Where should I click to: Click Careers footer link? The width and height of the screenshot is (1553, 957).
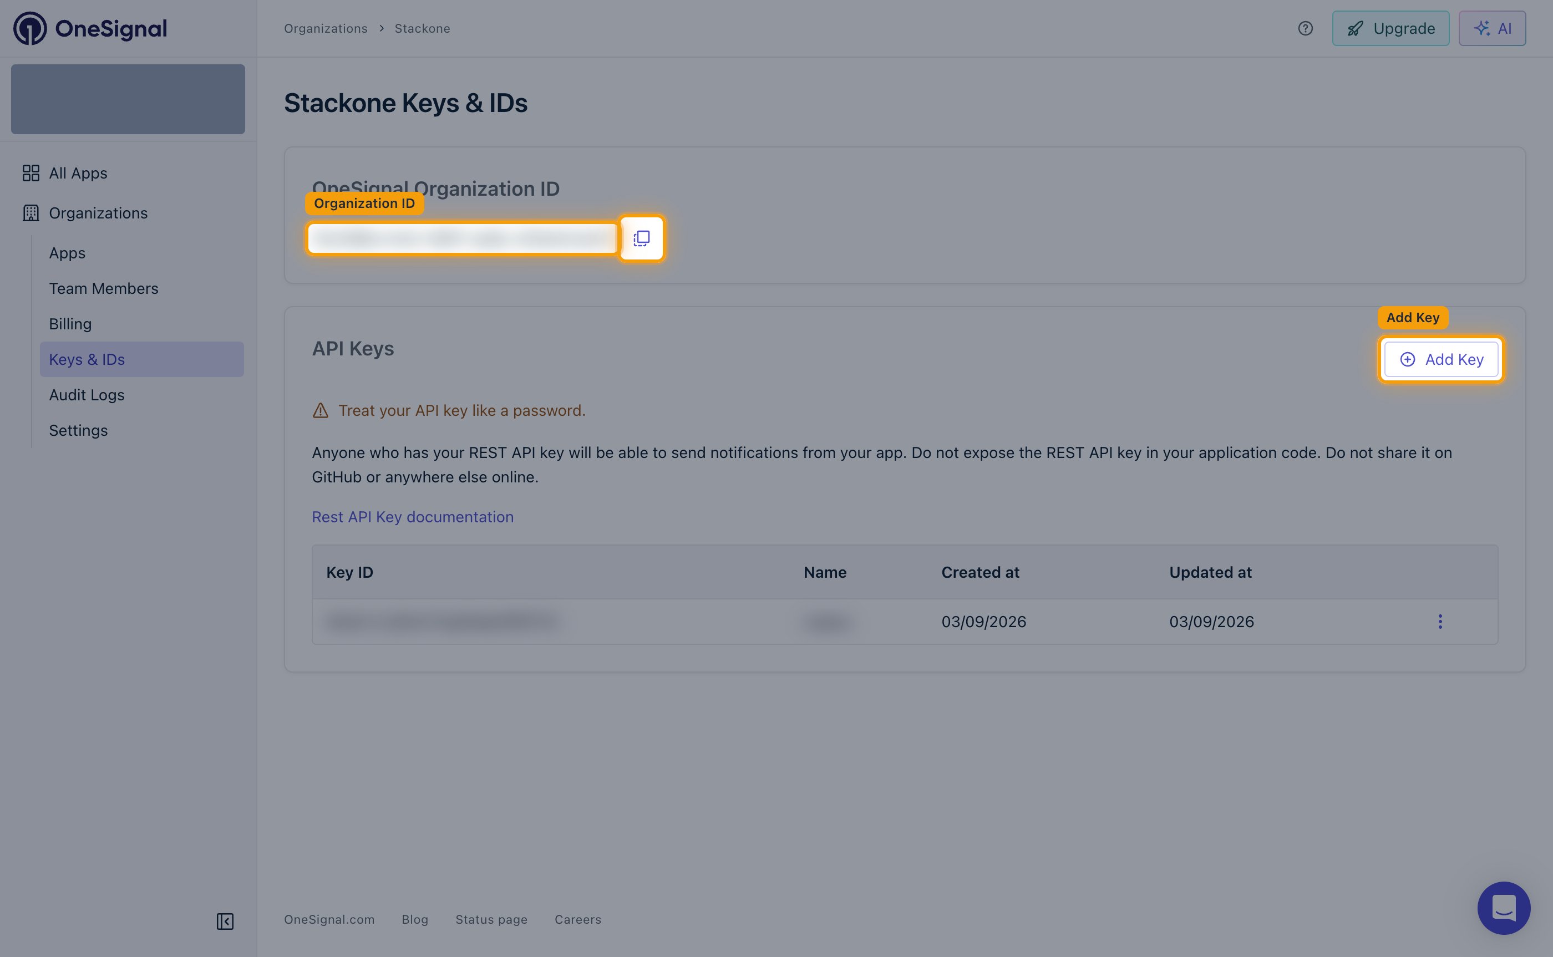[x=578, y=919]
